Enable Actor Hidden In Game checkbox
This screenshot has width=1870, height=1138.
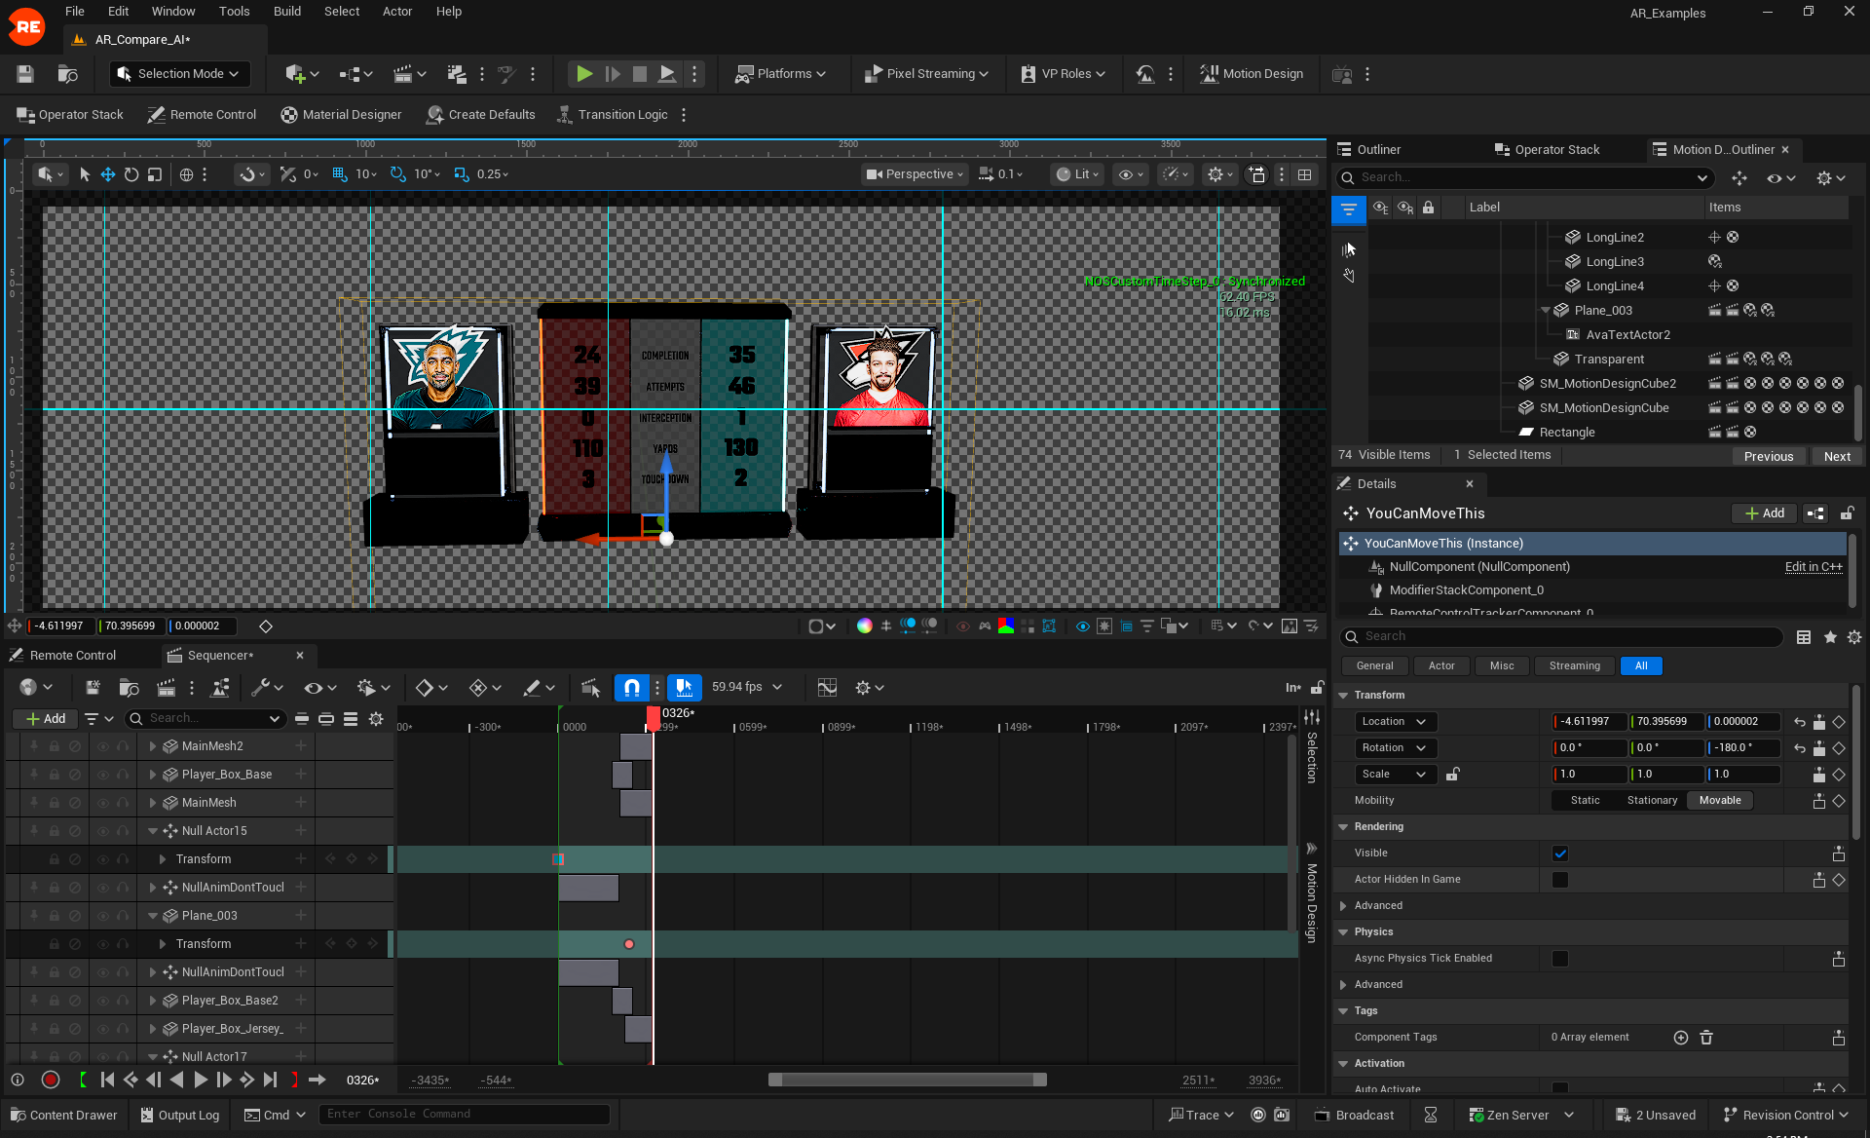pos(1560,880)
